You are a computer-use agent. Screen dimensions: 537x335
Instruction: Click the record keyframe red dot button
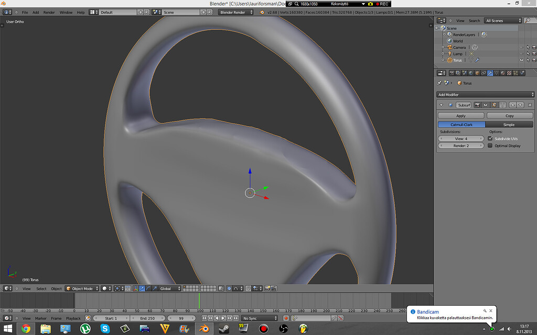point(286,318)
